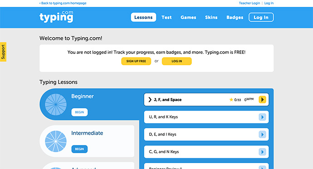The width and height of the screenshot is (313, 169).
Task: Click the Typing Lessons heading
Action: [59, 82]
